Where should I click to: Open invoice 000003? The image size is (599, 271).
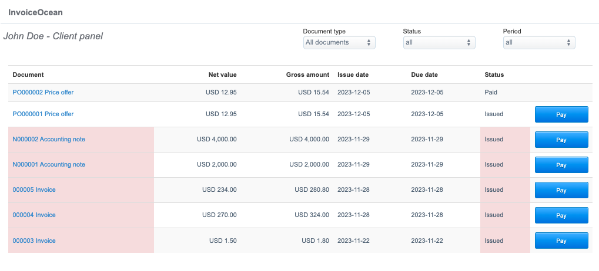[34, 240]
